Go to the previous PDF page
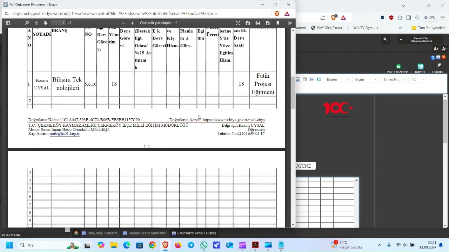 tap(36, 23)
